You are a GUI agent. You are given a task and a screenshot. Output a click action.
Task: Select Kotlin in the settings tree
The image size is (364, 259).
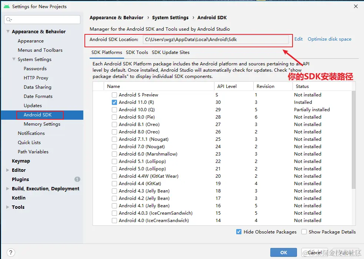tap(19, 198)
